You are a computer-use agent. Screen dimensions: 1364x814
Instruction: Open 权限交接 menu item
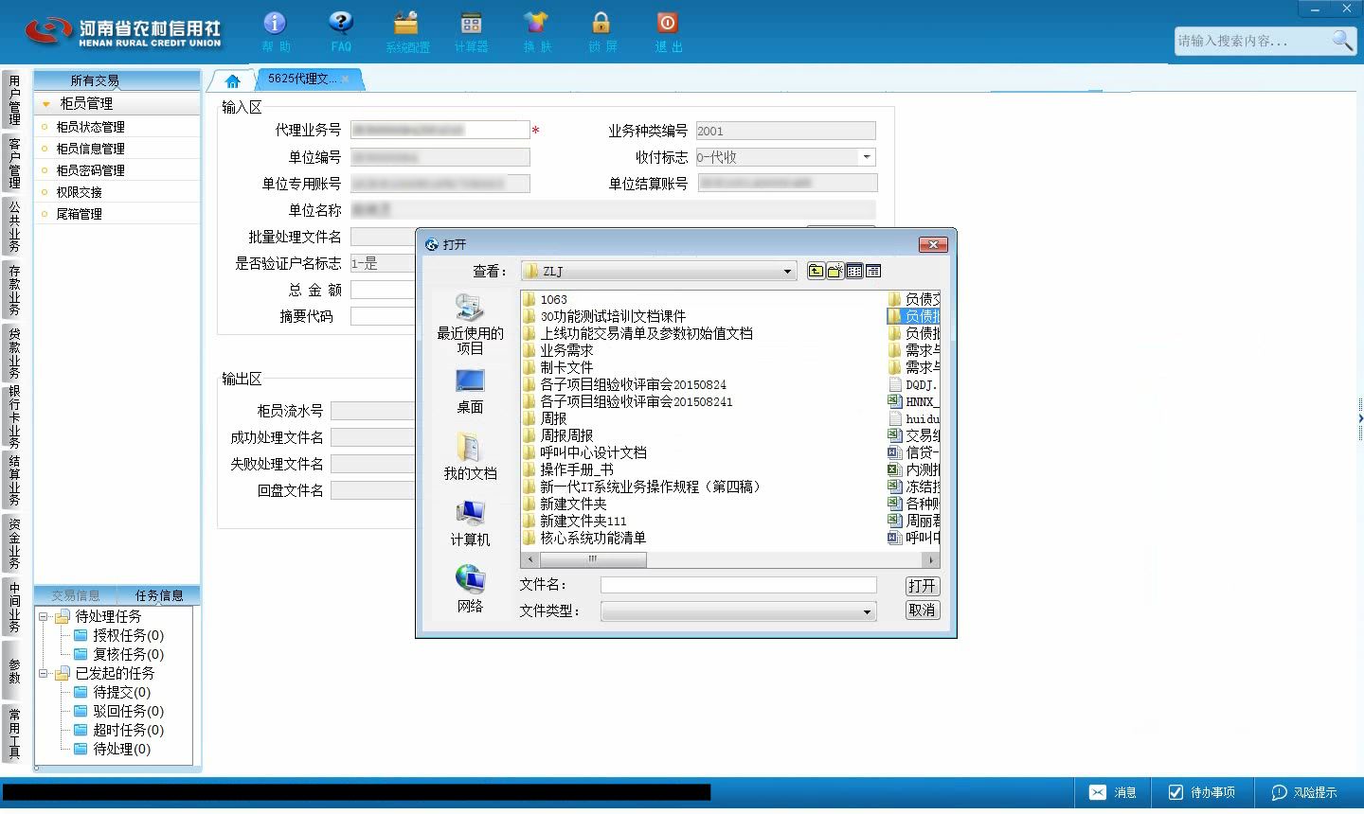[x=79, y=192]
